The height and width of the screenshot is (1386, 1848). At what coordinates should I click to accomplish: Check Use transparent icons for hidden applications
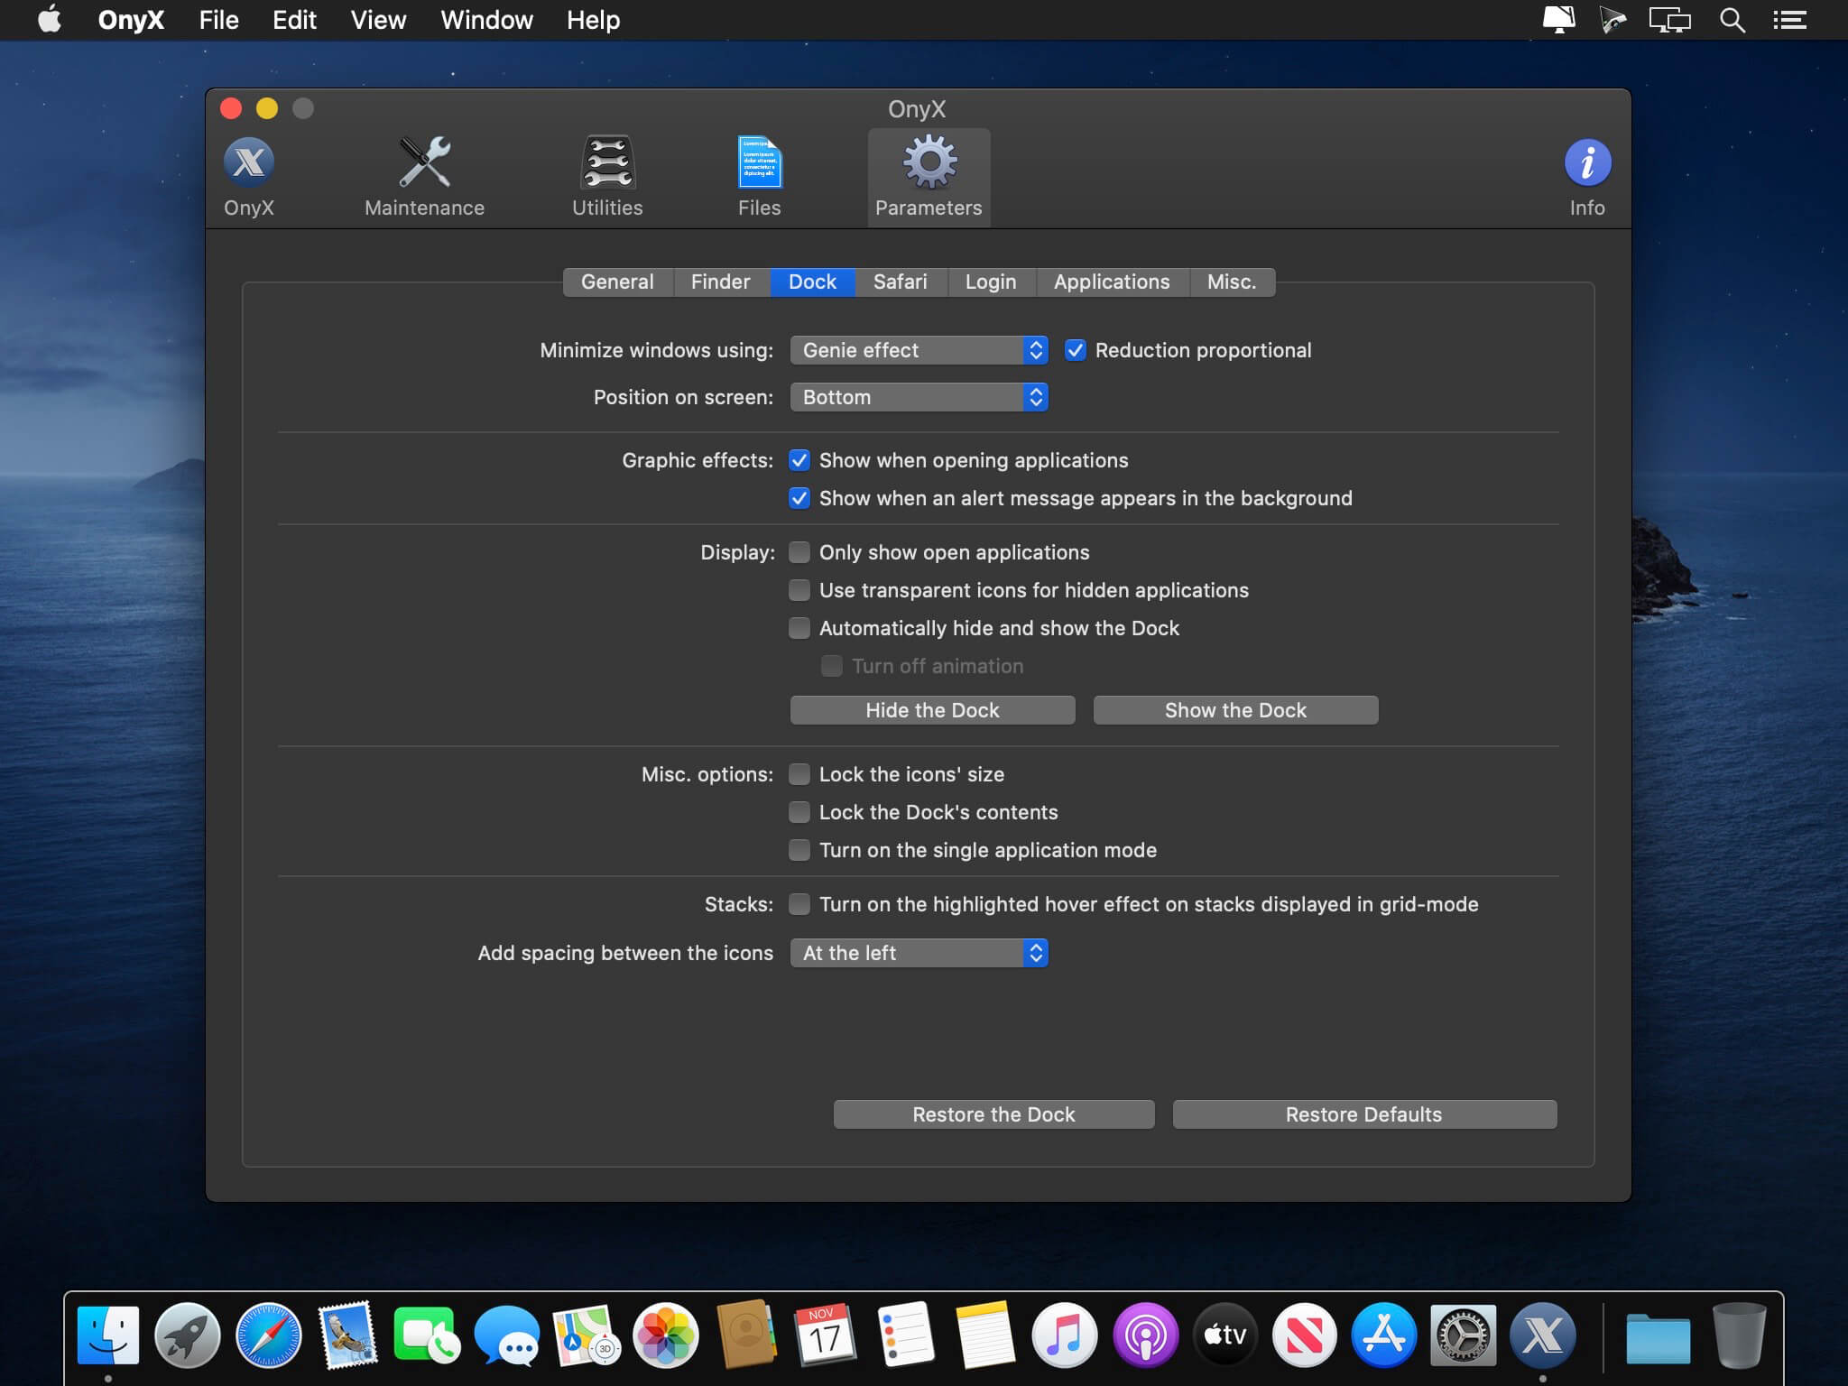point(799,590)
